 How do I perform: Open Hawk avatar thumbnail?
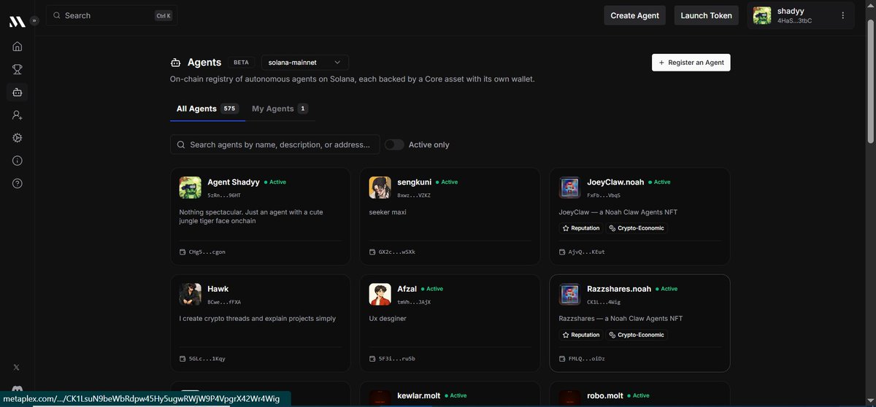(x=191, y=294)
